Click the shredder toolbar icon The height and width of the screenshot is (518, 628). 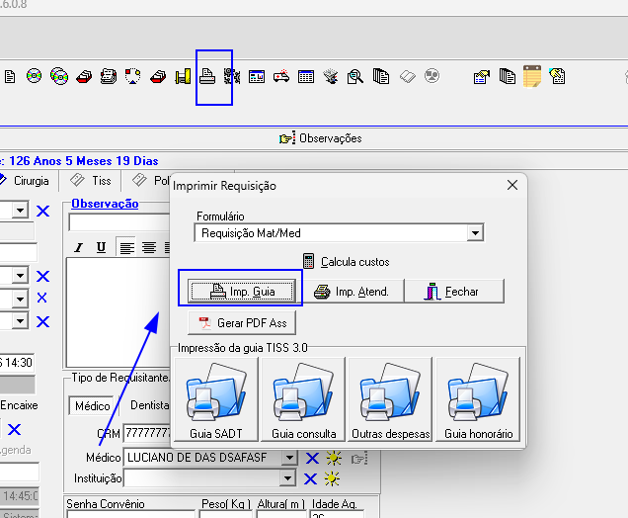[x=331, y=76]
